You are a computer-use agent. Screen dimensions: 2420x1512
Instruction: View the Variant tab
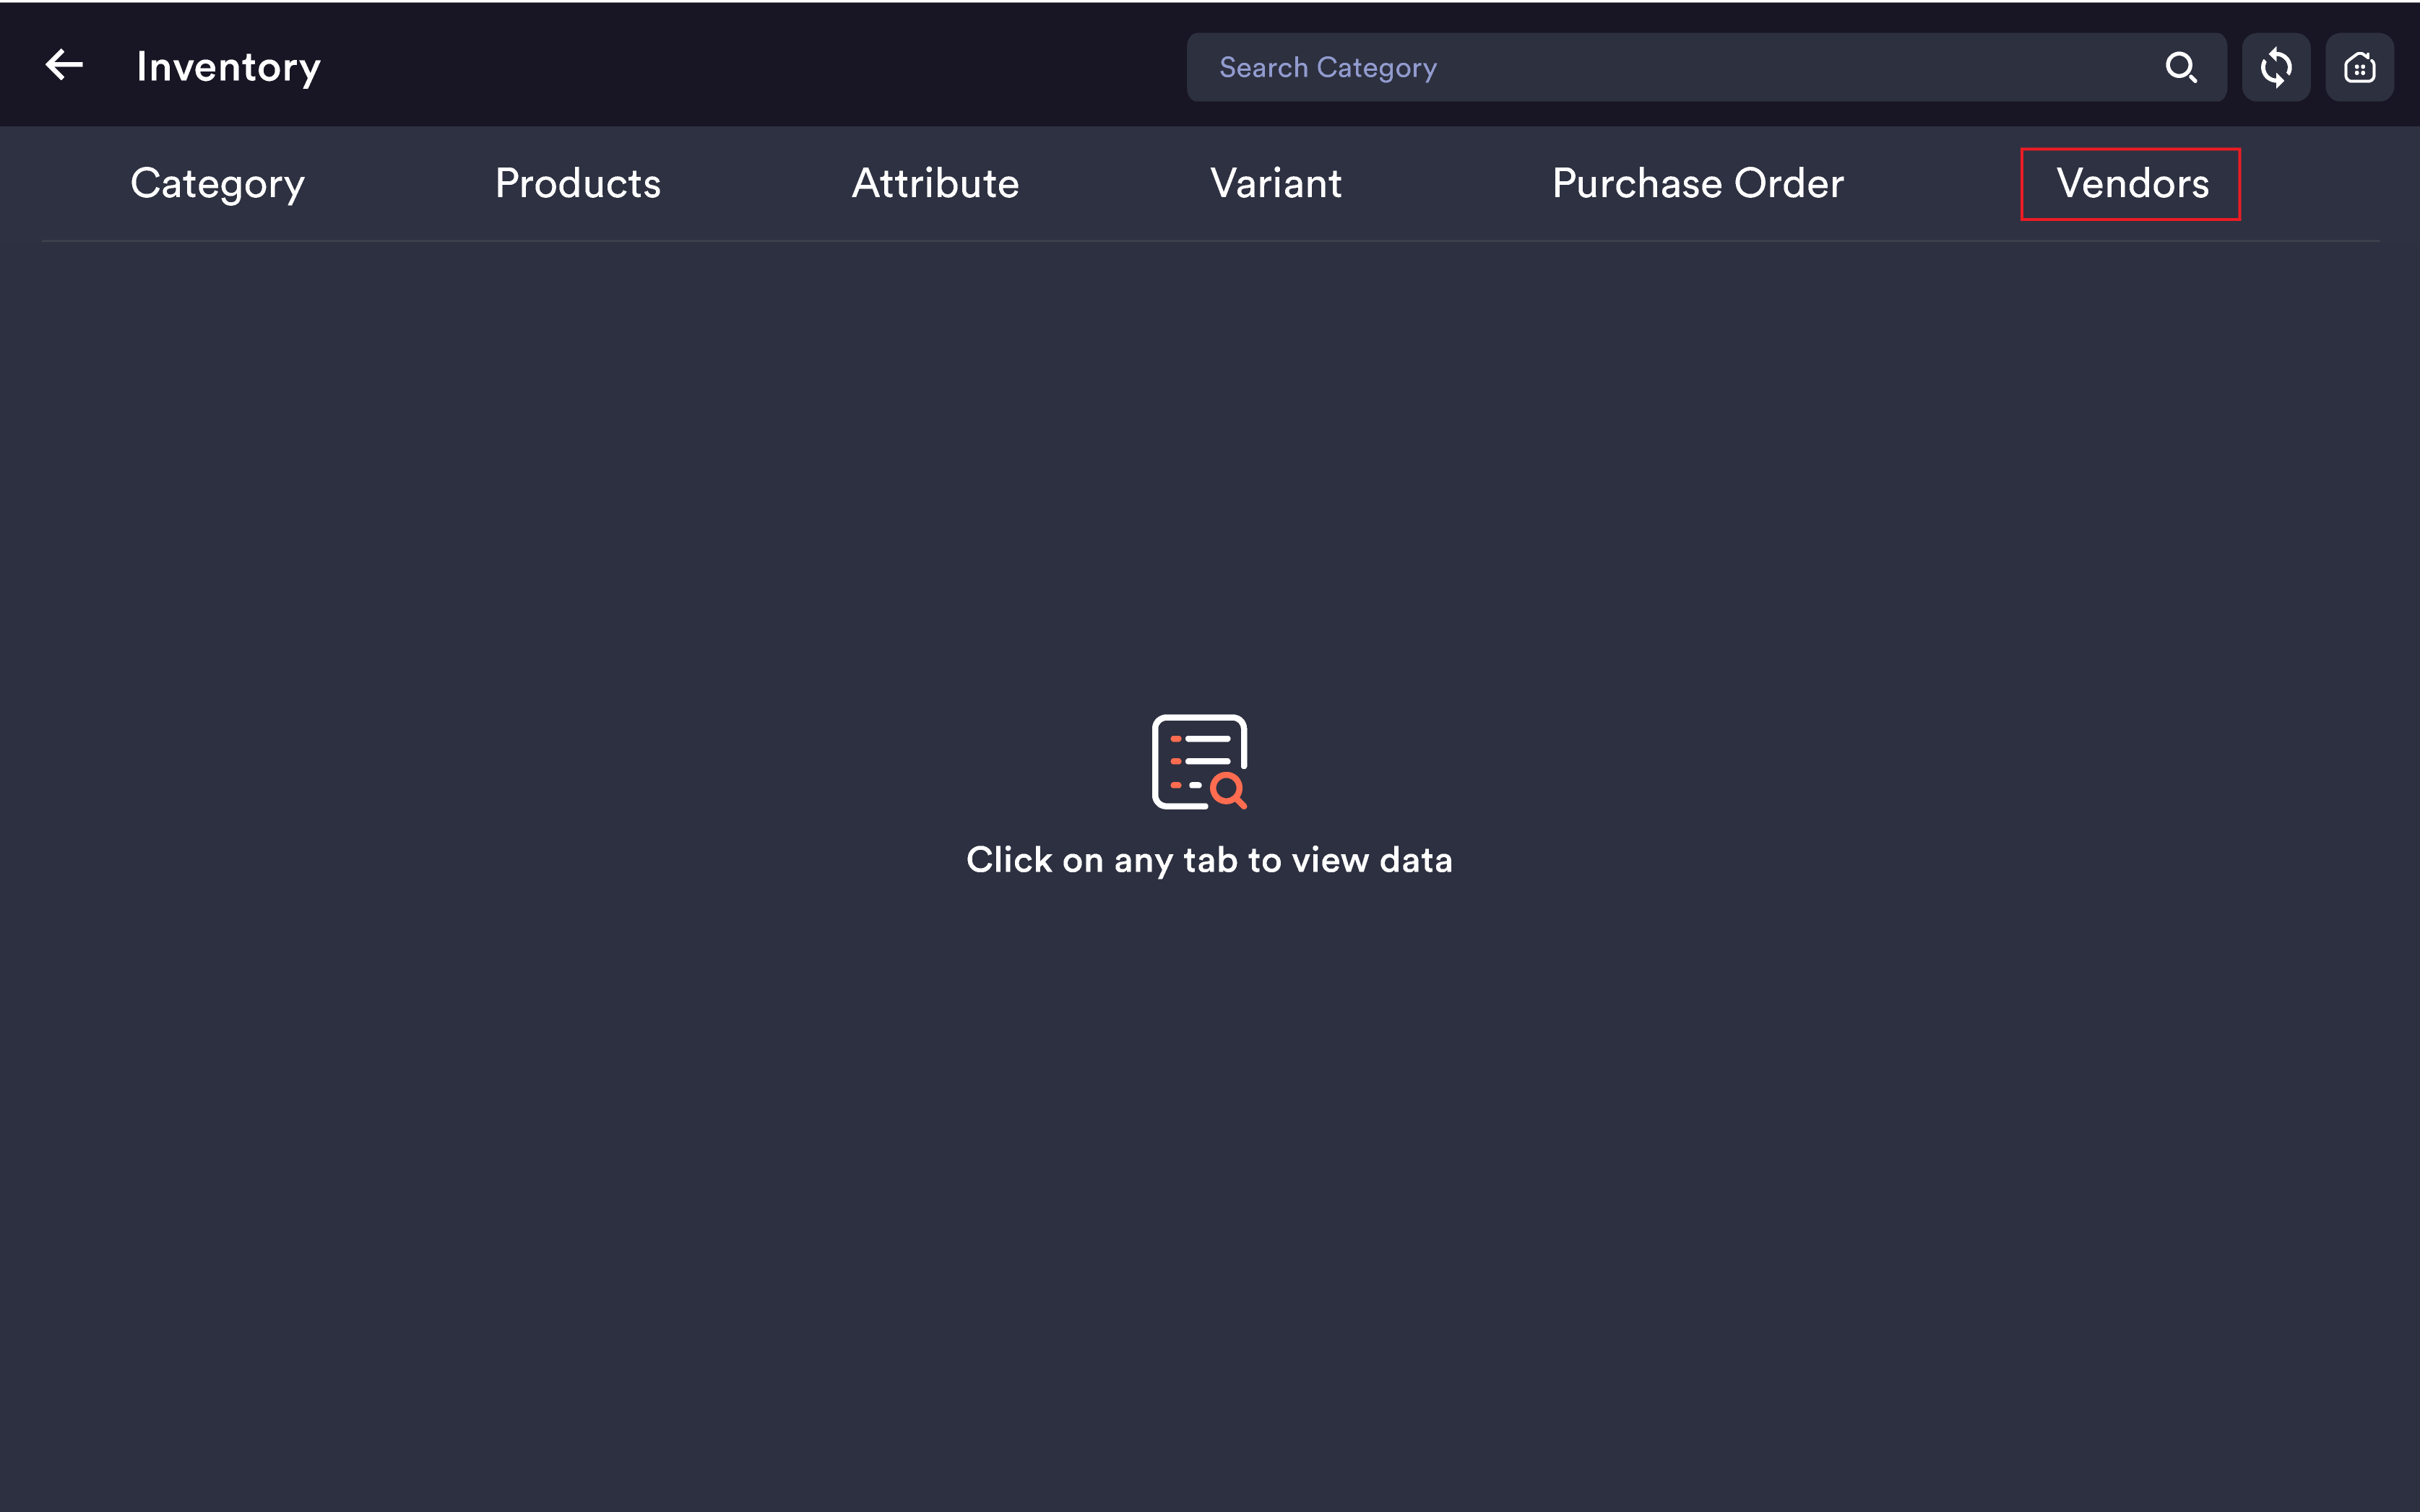point(1276,184)
